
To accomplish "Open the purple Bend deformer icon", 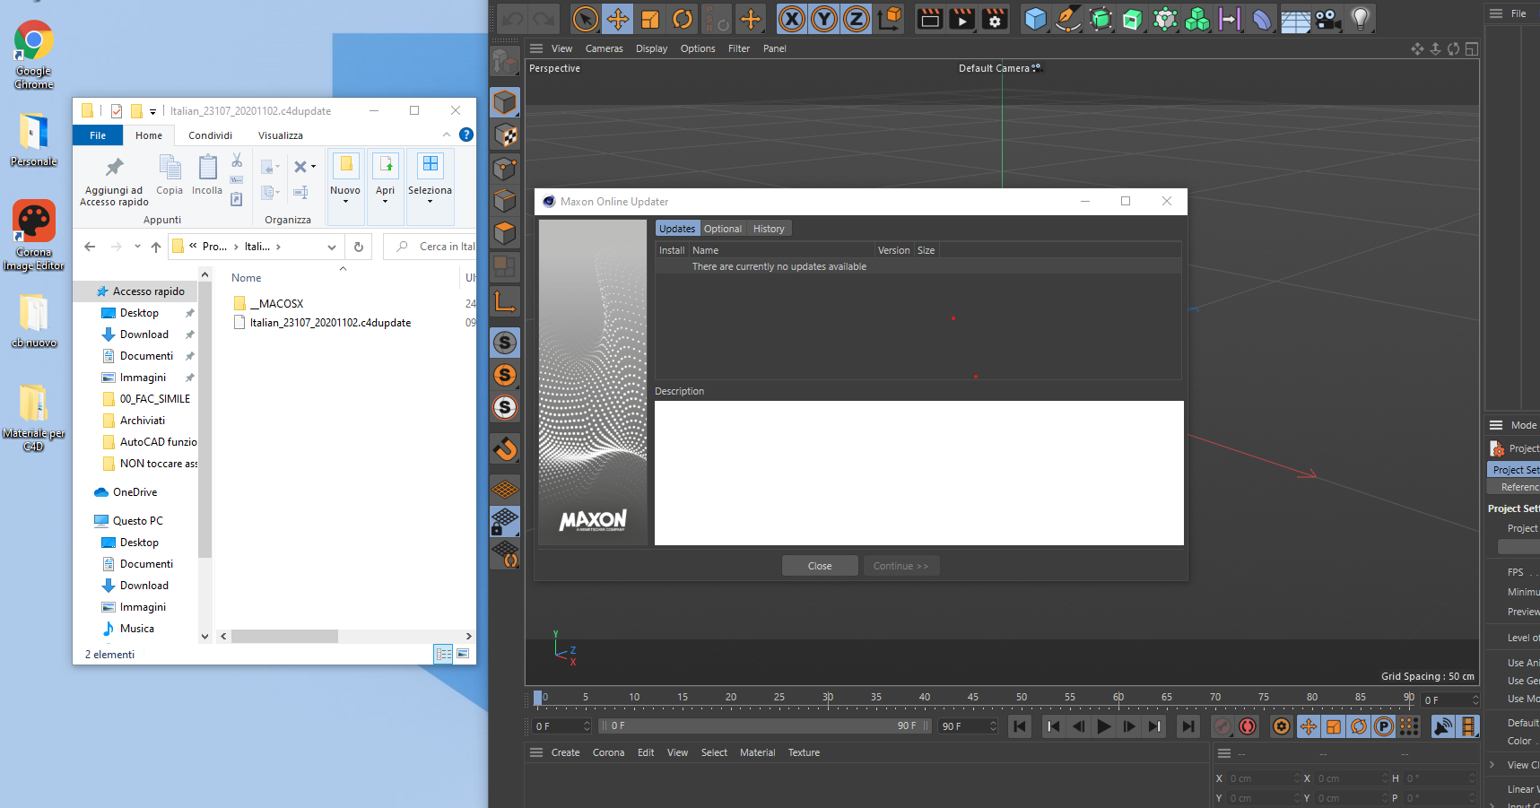I will 1262,19.
